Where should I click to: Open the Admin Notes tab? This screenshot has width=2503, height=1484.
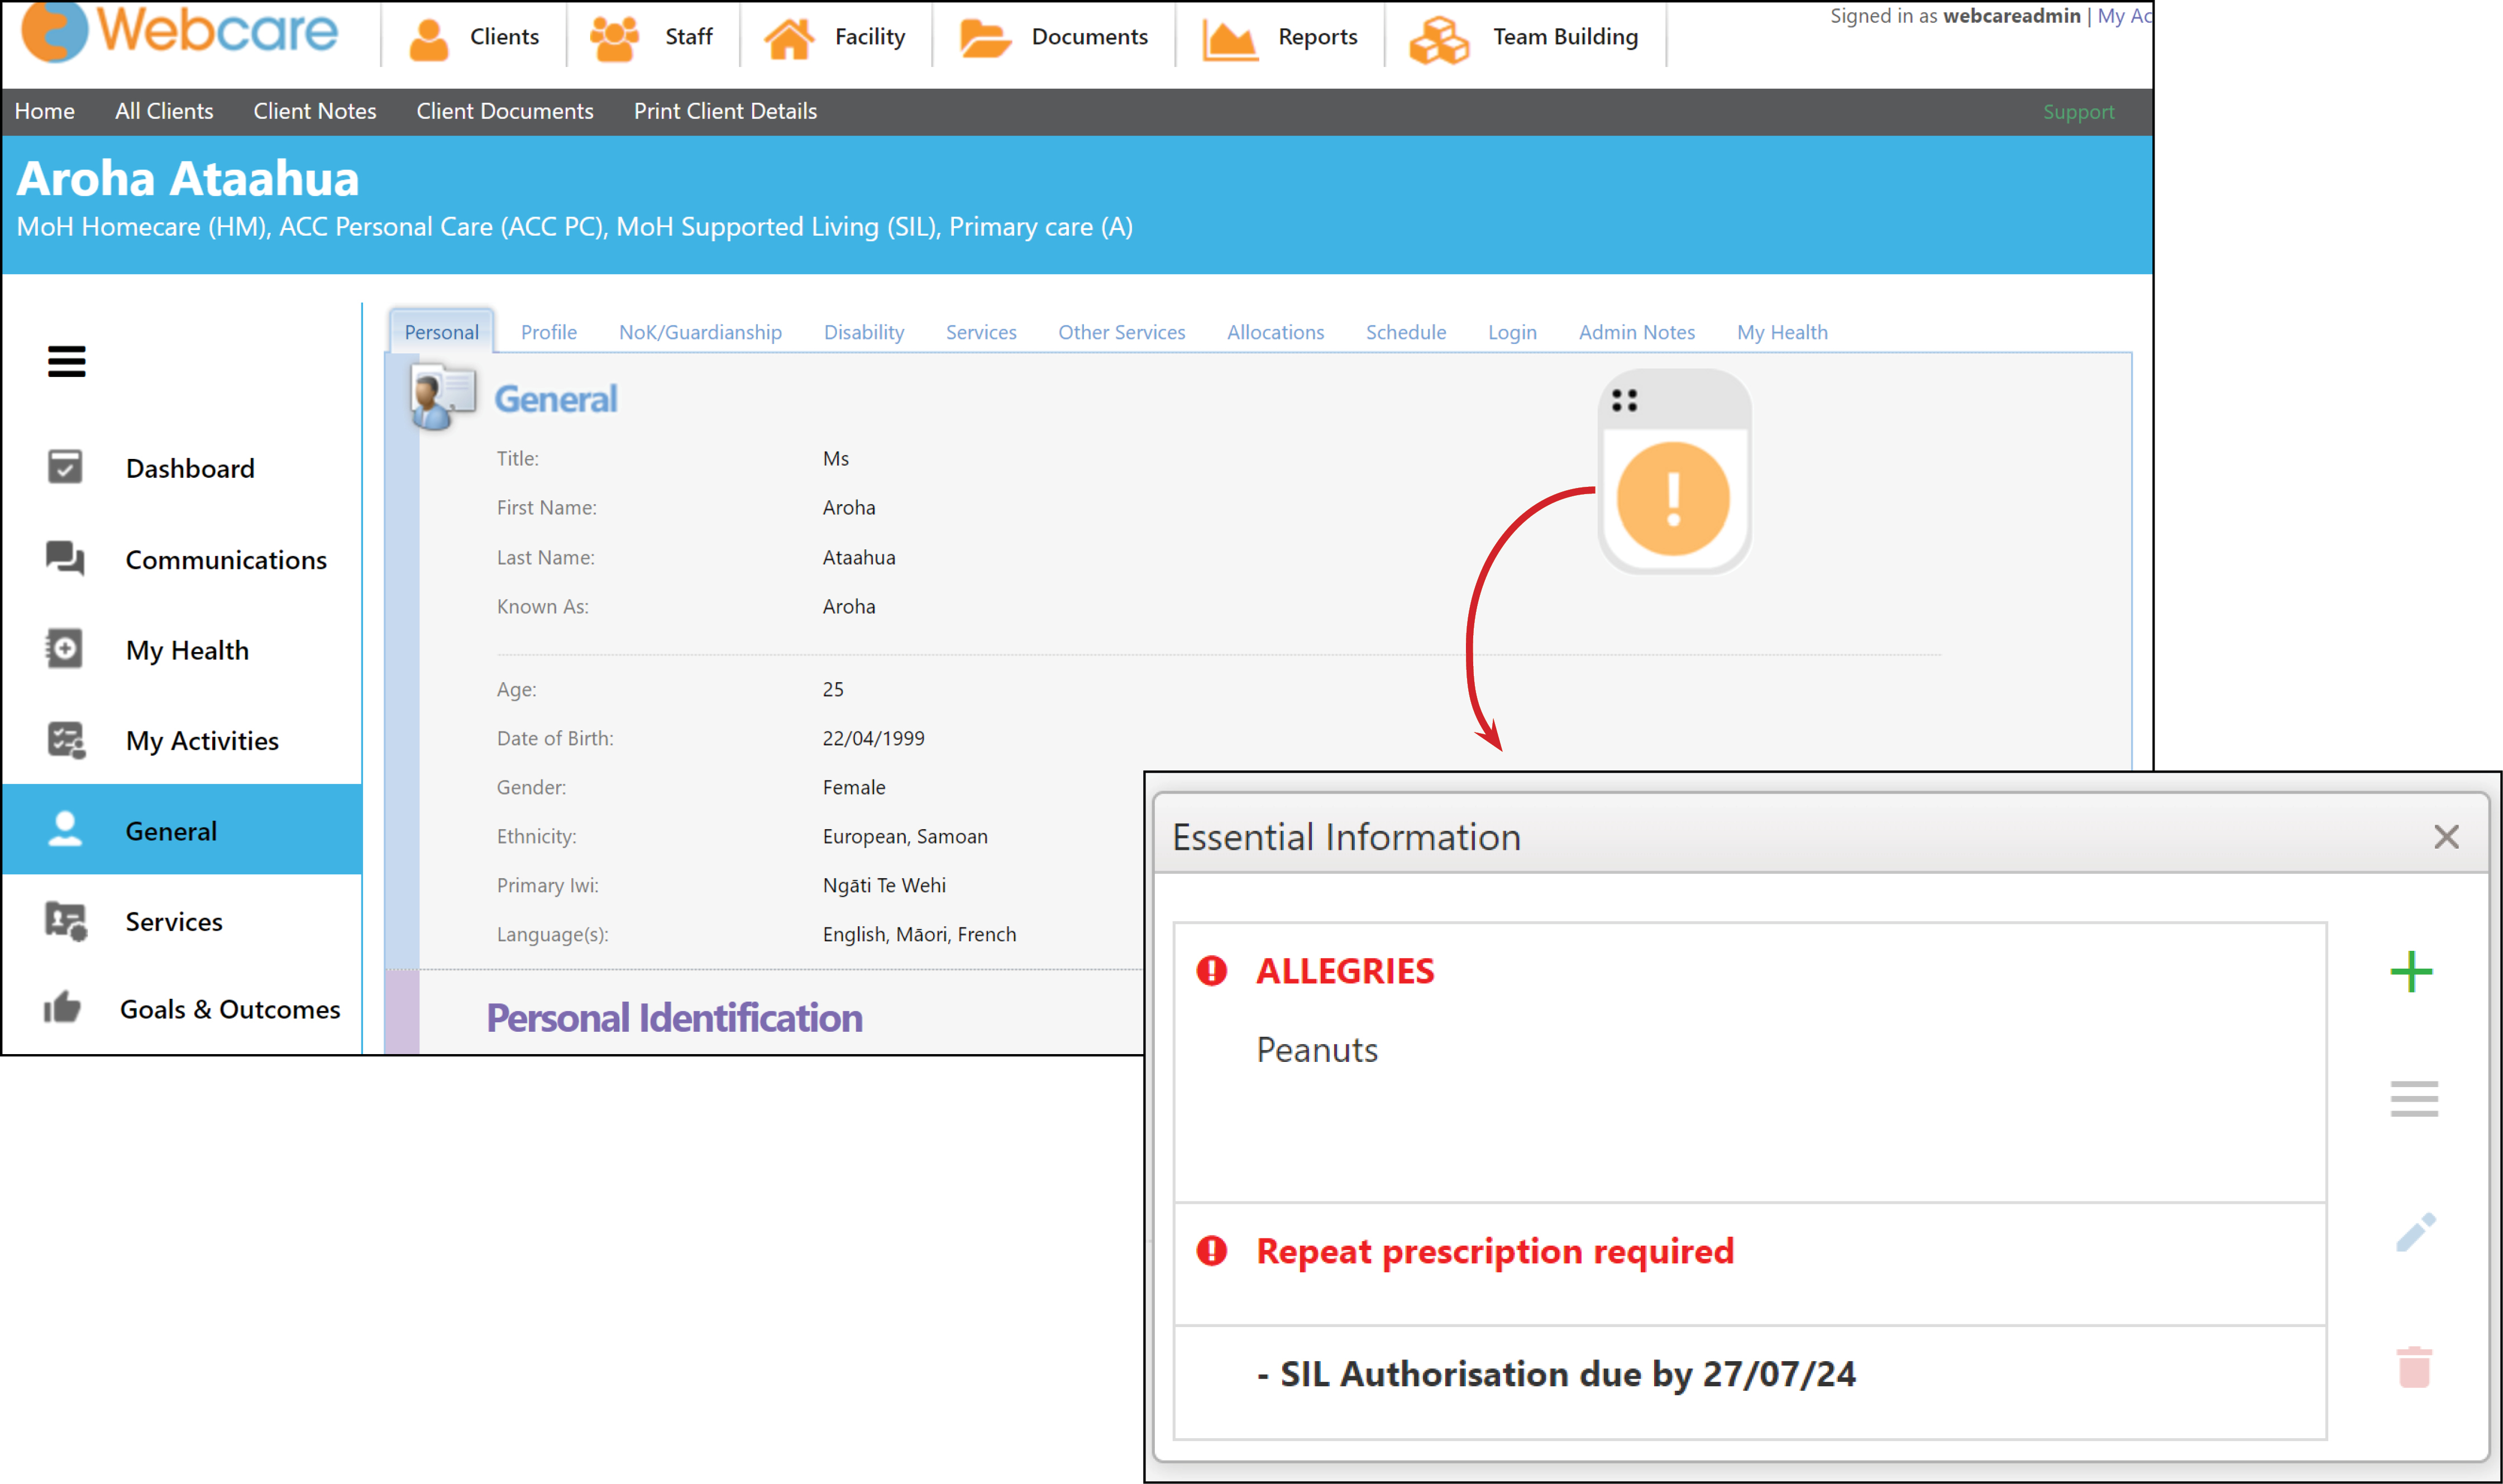1637,332
